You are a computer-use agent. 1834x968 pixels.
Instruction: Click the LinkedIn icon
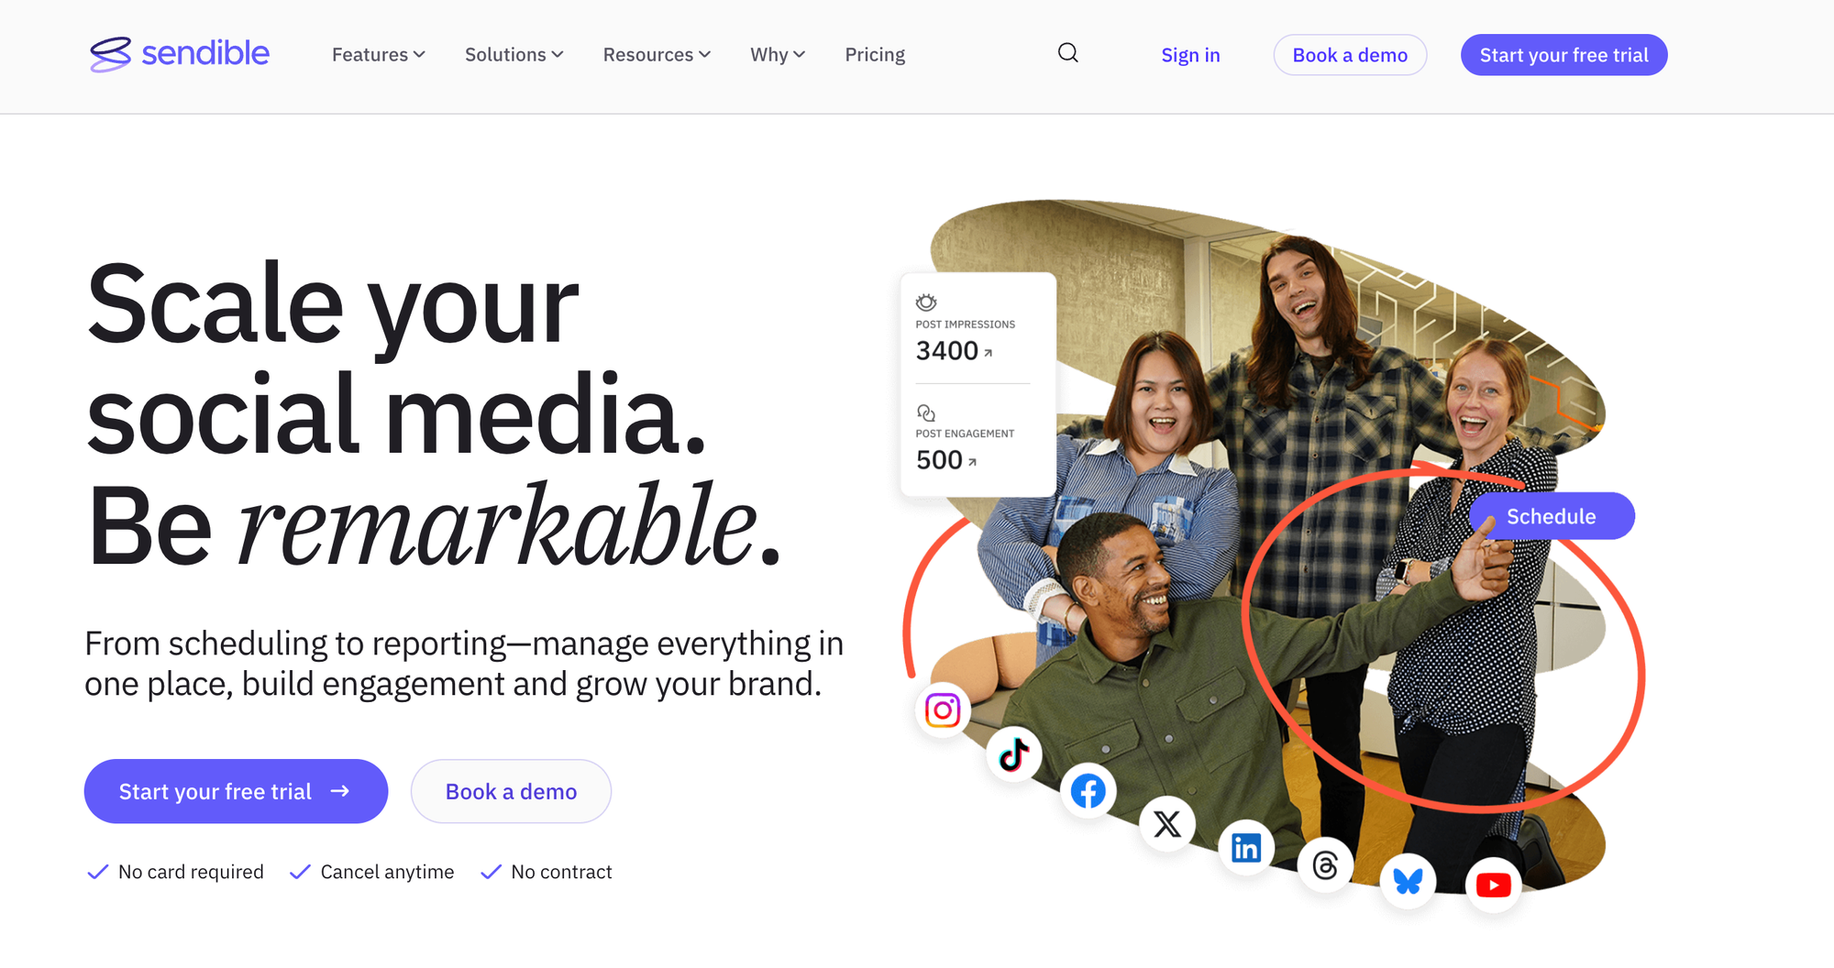coord(1246,848)
